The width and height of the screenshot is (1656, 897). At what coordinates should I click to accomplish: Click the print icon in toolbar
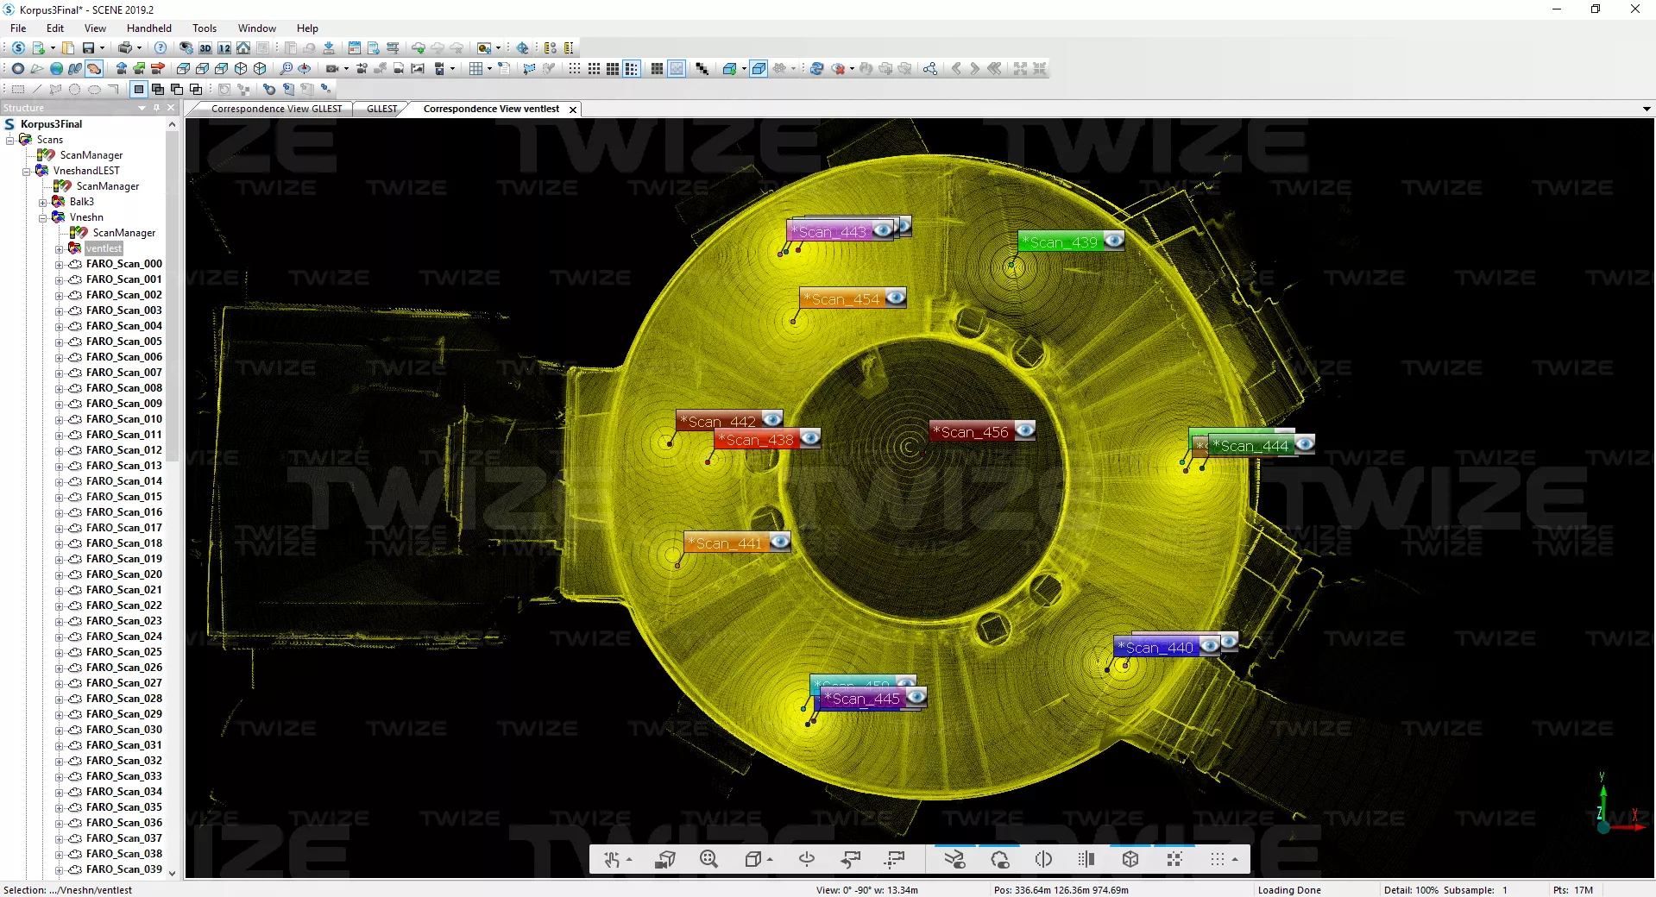(x=125, y=48)
